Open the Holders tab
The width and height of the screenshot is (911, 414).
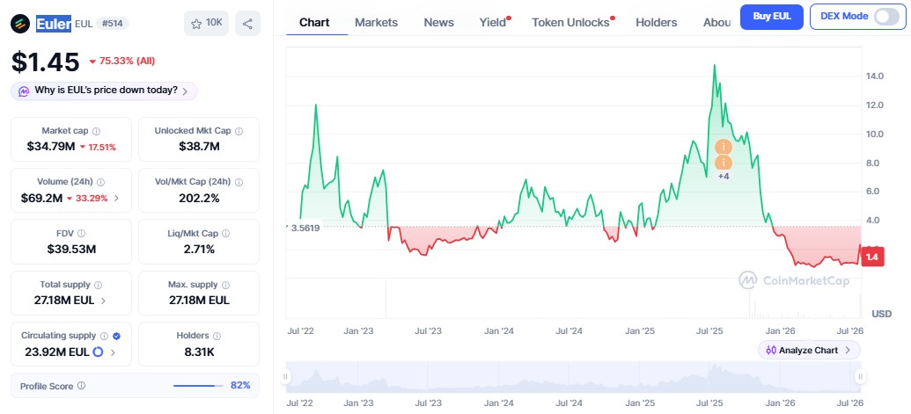pos(657,23)
